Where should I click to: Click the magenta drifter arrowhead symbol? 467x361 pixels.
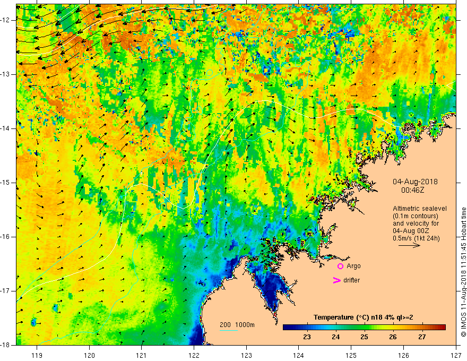(x=336, y=280)
